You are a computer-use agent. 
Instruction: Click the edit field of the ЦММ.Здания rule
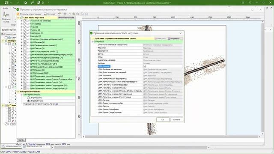coord(163,66)
